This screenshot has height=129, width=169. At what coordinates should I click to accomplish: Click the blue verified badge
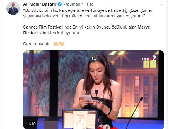point(60,4)
